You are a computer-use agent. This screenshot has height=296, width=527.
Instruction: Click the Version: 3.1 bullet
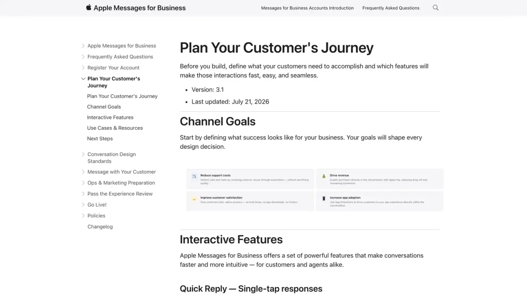pos(208,89)
